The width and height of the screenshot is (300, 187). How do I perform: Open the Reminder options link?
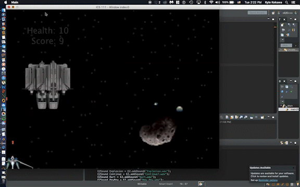coord(268,180)
